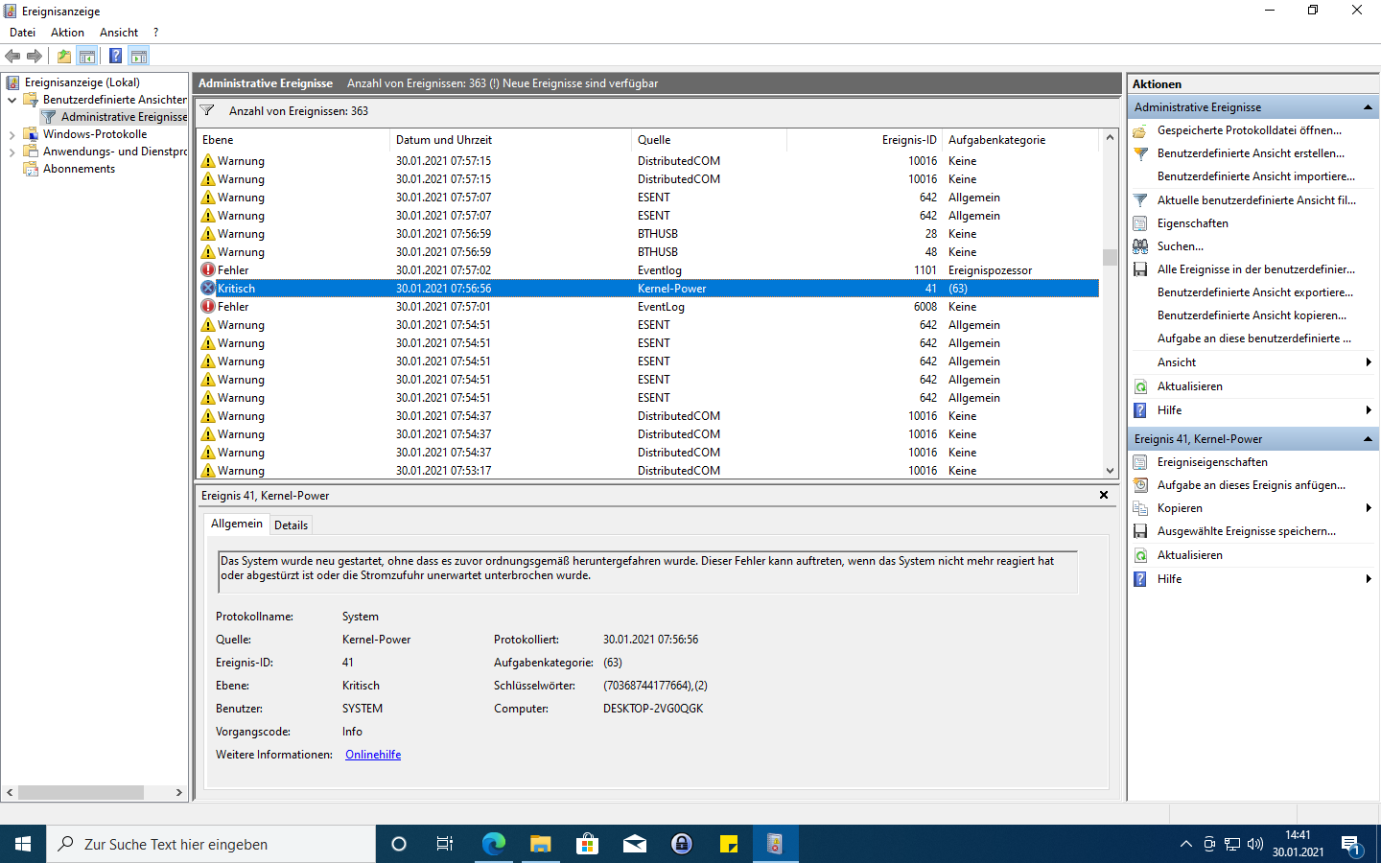This screenshot has width=1381, height=863.
Task: Click Aktuelle benutzerdefinierte Ansicht filtern icon
Action: pyautogui.click(x=1140, y=200)
